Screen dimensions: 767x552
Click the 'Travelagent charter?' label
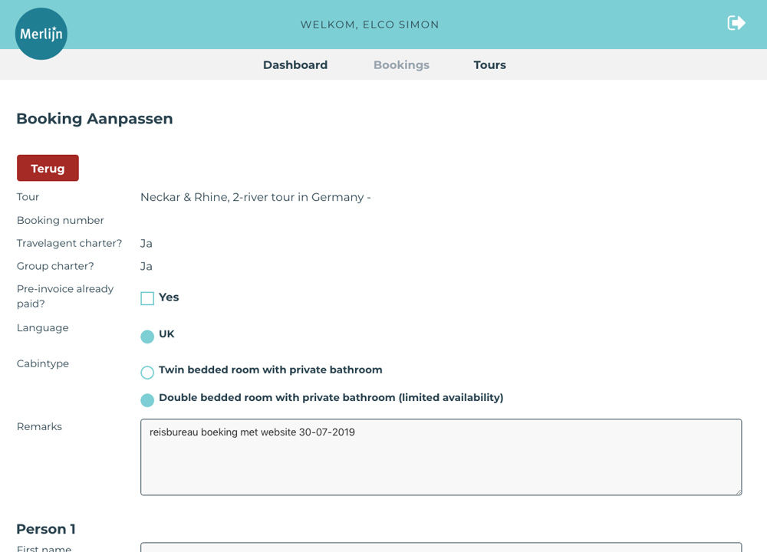70,244
